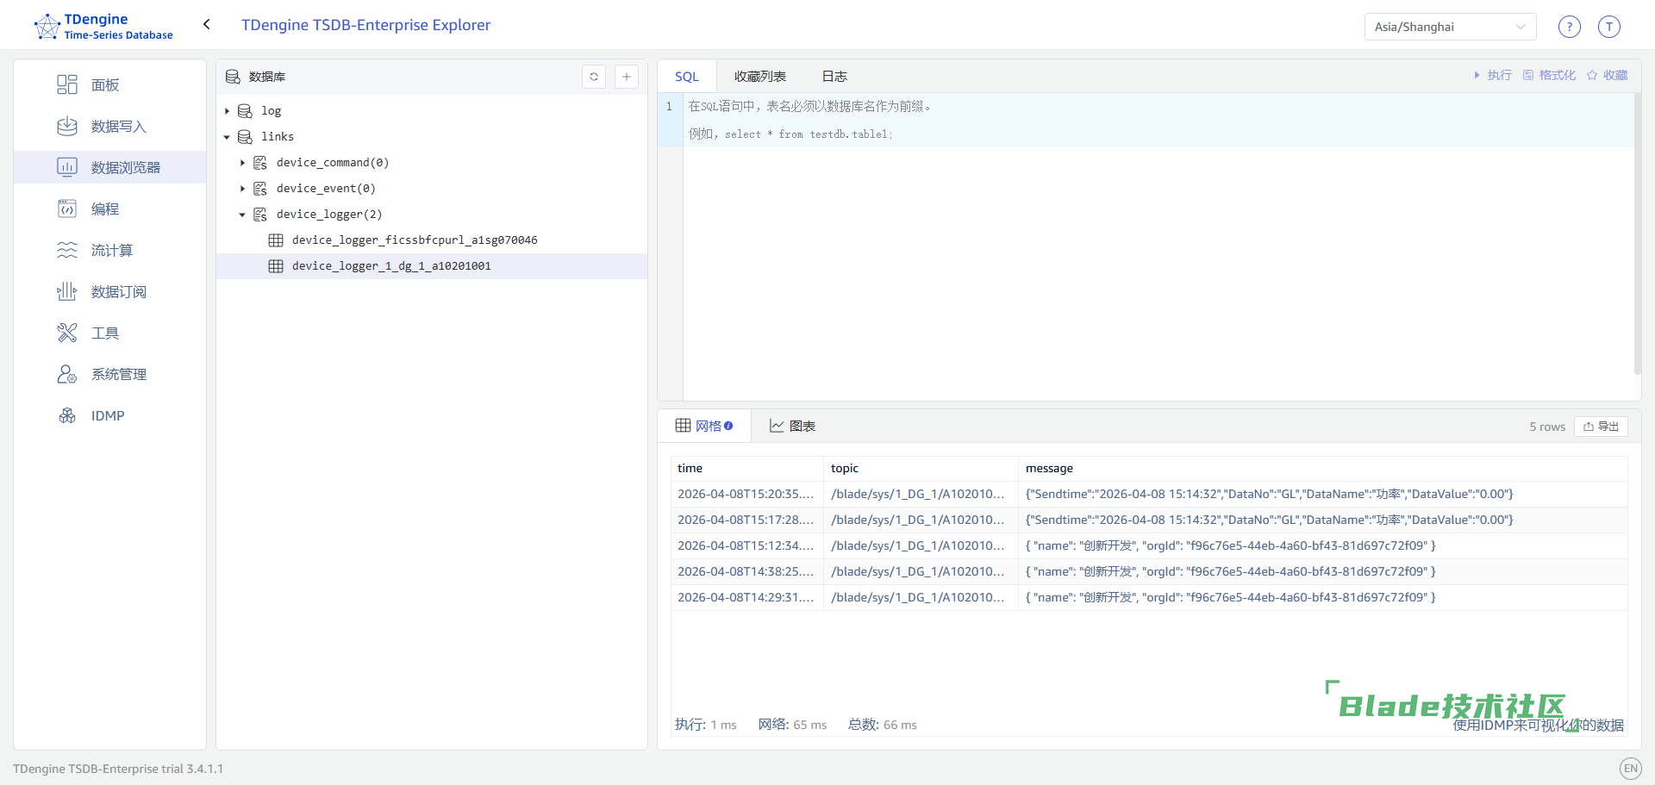Viewport: 1655px width, 785px height.
Task: Switch to the 图表 chart tab
Action: (792, 427)
